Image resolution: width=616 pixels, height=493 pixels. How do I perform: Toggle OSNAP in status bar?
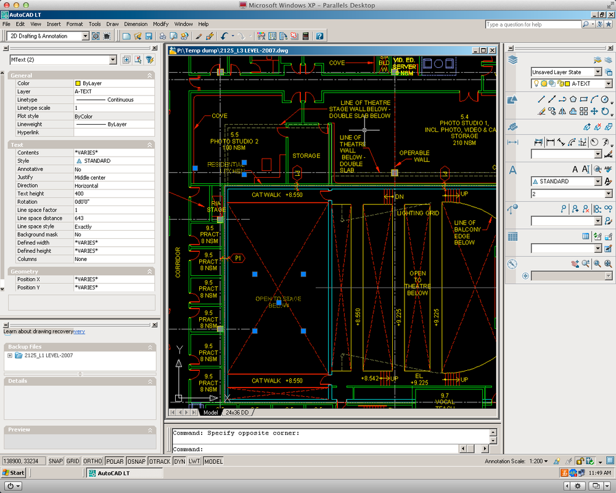[136, 461]
